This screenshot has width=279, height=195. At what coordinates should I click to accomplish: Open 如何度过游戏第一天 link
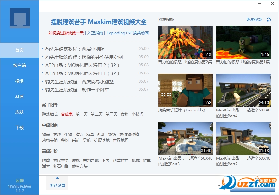[x=66, y=33]
